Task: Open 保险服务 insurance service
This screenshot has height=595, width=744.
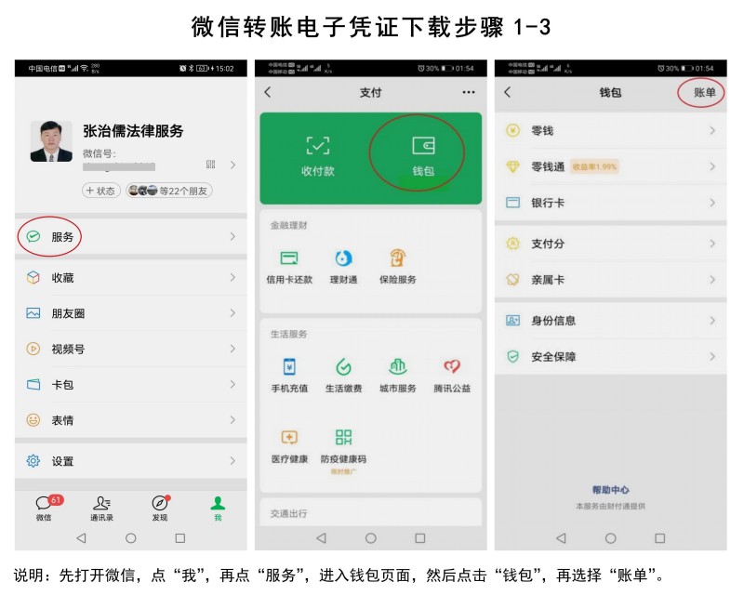Action: pos(398,267)
